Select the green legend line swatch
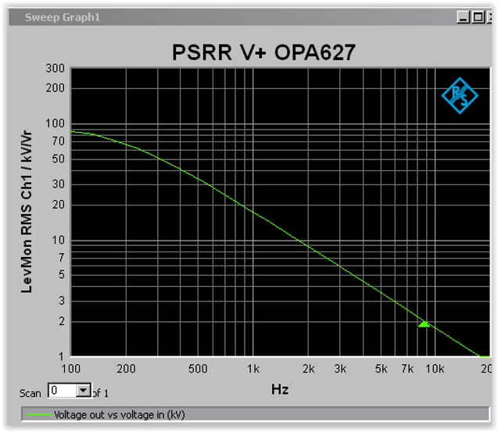Image resolution: width=498 pixels, height=432 pixels. 38,415
